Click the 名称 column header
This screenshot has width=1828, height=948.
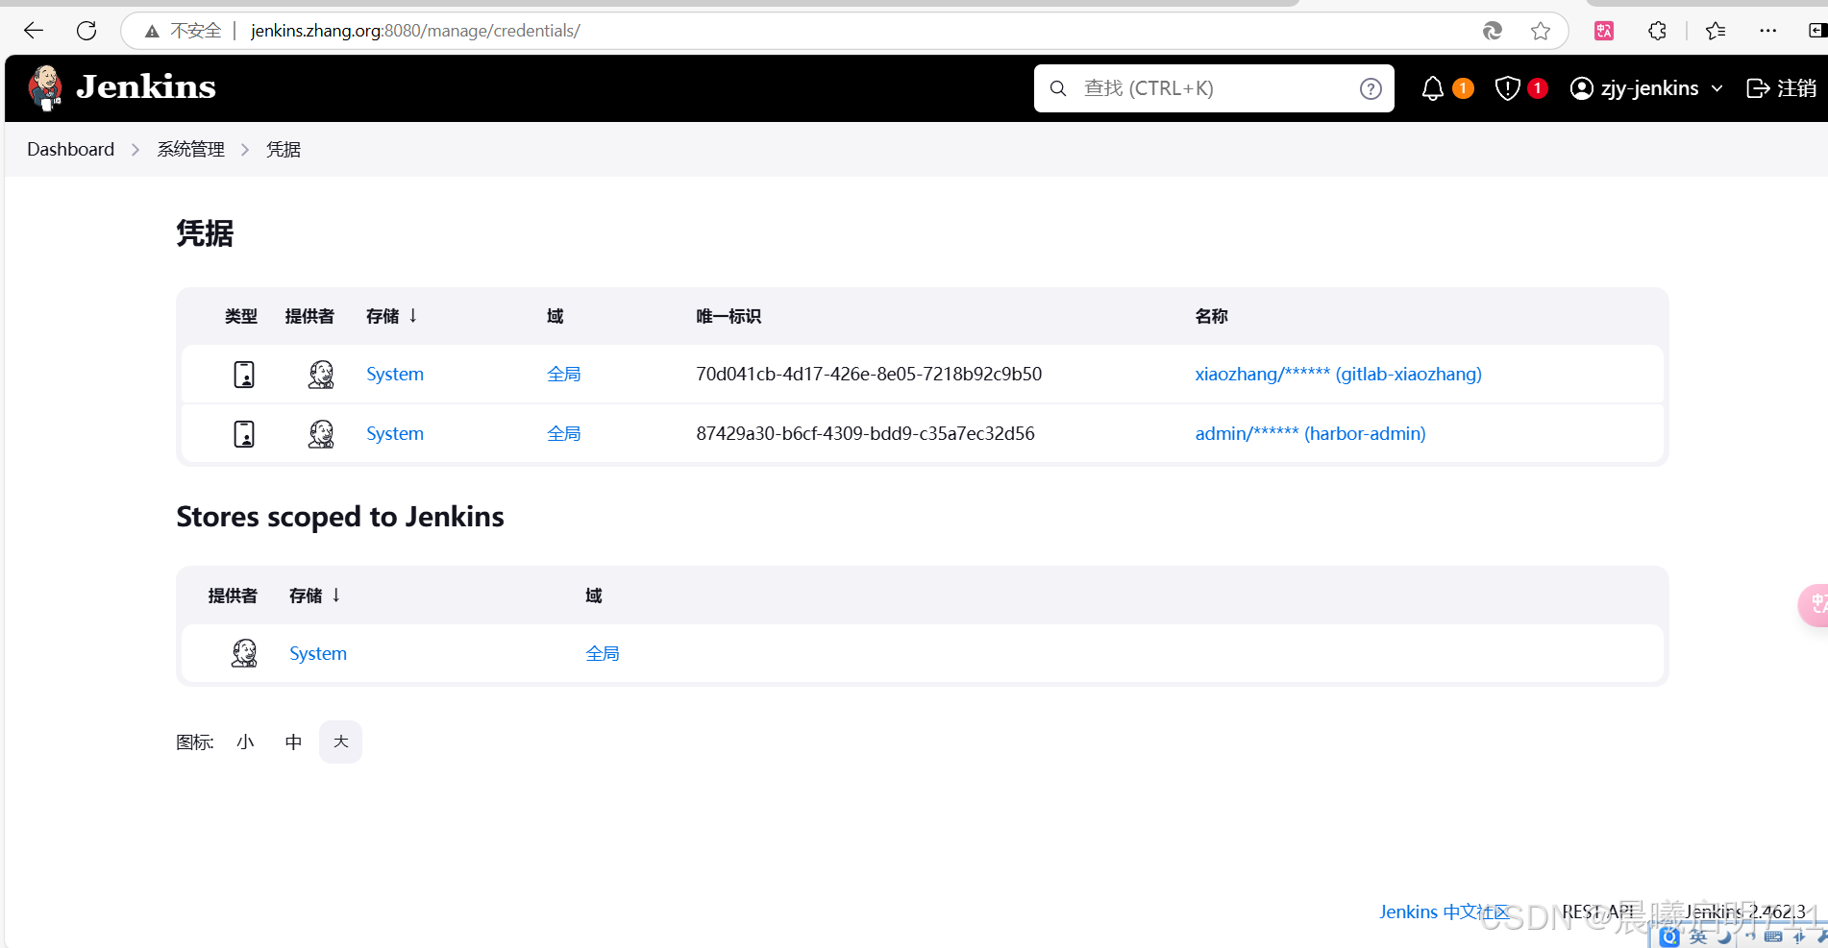[1211, 317]
